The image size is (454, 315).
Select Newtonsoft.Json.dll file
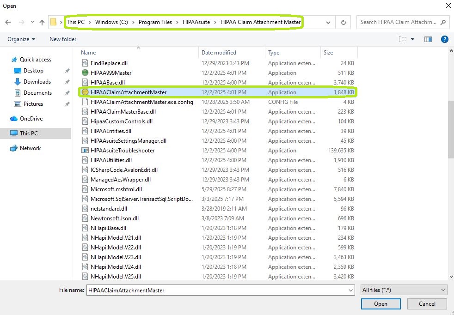tap(114, 218)
